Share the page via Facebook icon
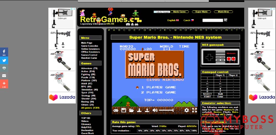This screenshot has height=135, width=276. [4, 52]
